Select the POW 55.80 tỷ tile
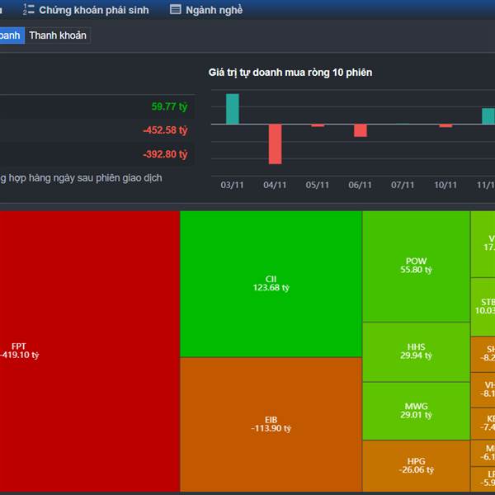The image size is (495, 495). (416, 266)
